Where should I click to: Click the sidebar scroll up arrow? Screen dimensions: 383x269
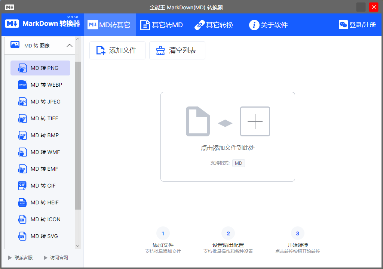78,39
